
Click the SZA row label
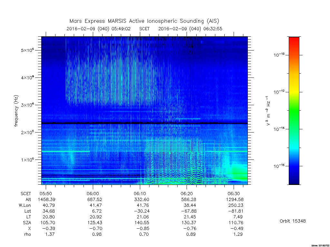(x=27, y=223)
